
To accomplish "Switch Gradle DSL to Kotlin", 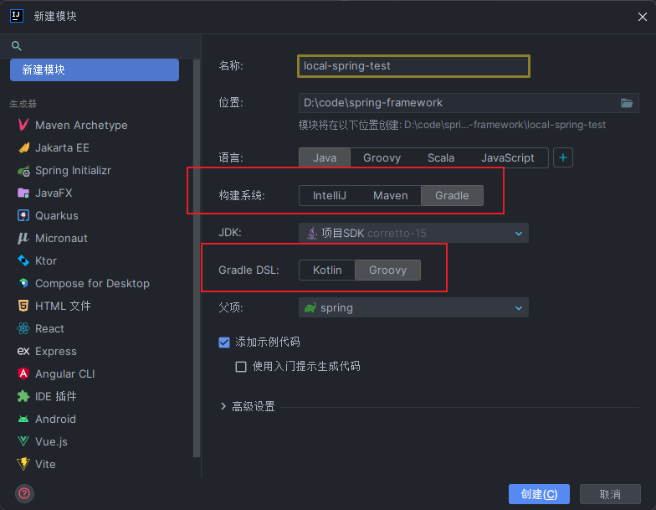I will [327, 270].
